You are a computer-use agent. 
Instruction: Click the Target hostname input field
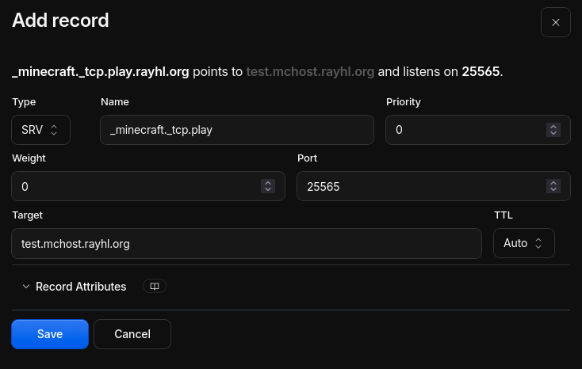click(247, 244)
